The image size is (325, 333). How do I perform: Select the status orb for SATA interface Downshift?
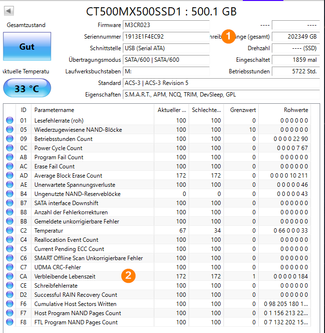[x=10, y=203]
